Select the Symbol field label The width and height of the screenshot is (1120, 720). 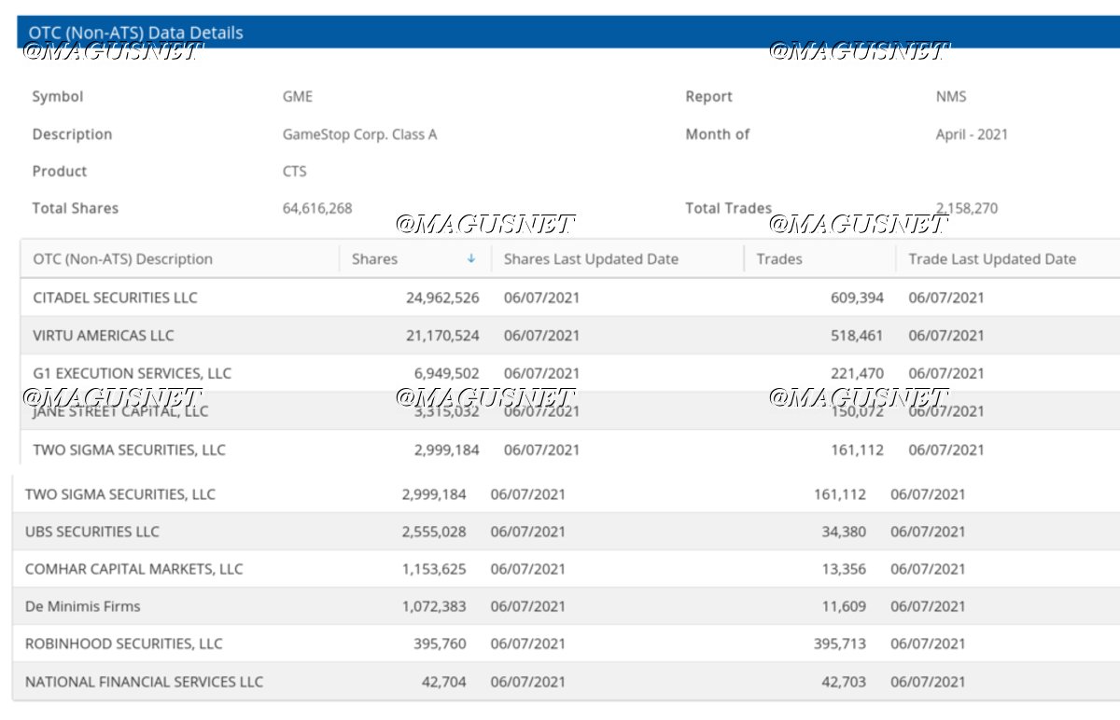click(x=58, y=96)
